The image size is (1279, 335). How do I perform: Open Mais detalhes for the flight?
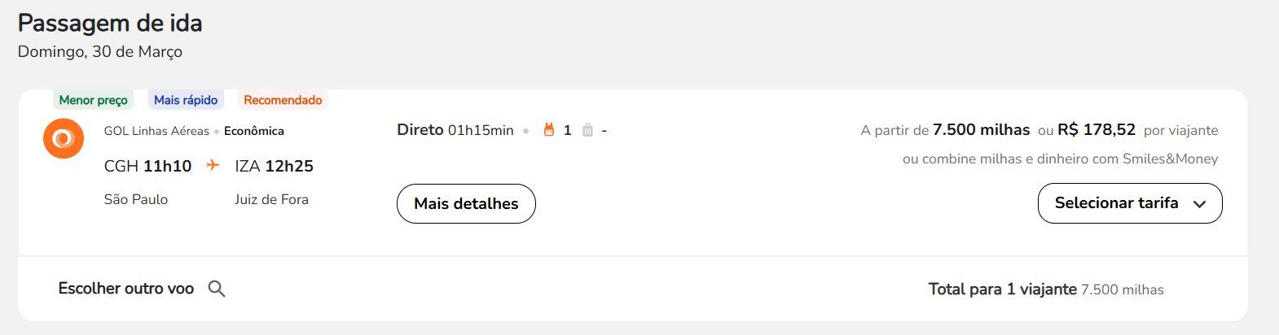coord(466,203)
